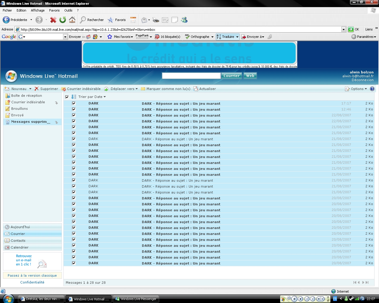
Task: Click the Courrier search button
Action: [x=232, y=76]
